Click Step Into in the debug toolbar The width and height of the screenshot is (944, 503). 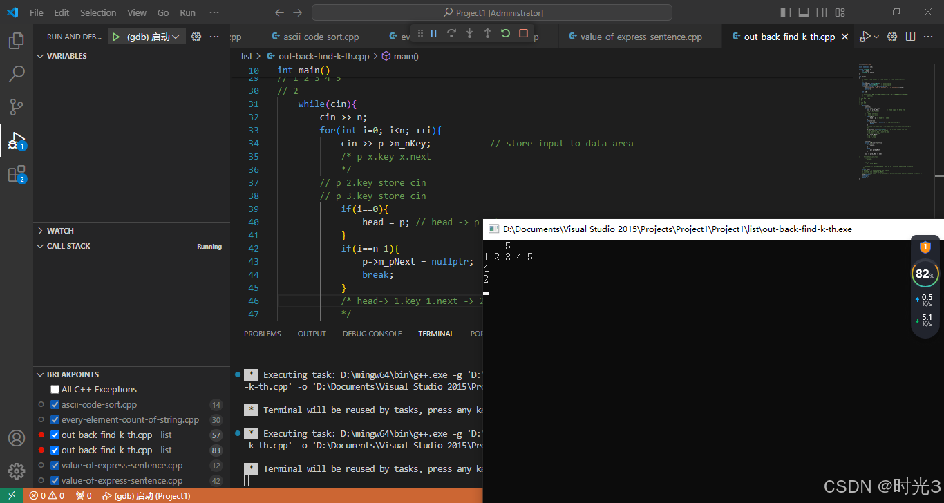tap(470, 33)
